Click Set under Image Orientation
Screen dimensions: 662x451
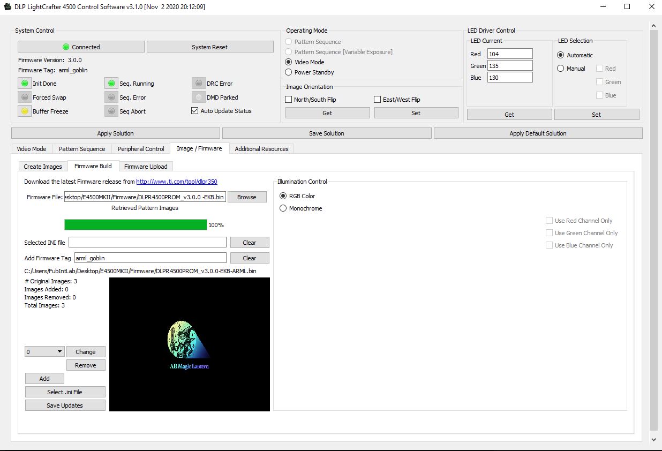tap(416, 113)
